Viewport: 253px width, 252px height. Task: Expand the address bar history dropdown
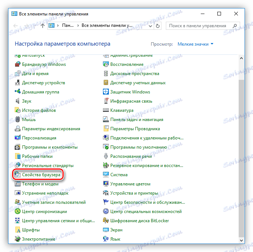click(x=150, y=26)
